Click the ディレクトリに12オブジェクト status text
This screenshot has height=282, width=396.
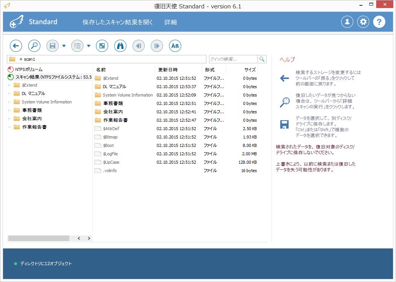click(x=46, y=264)
